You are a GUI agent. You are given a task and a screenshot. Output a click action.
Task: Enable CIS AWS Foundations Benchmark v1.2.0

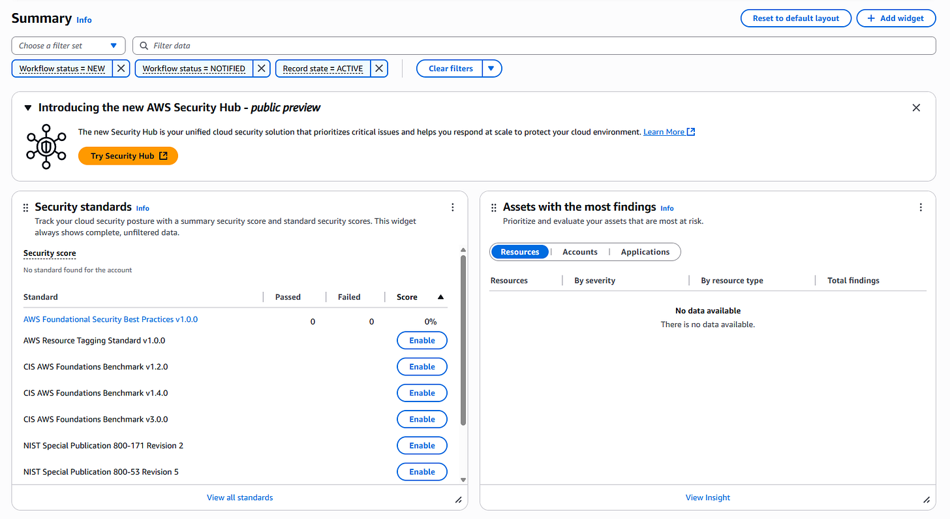coord(422,367)
